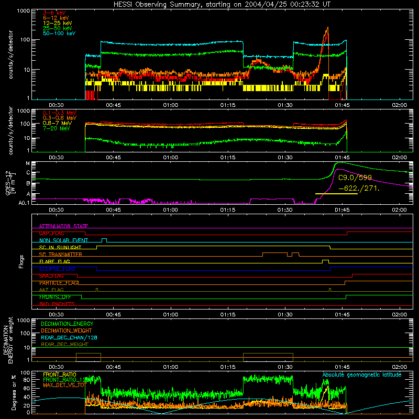Click the 0.3-0.8 MeV legend label
The width and height of the screenshot is (419, 419).
(60, 118)
